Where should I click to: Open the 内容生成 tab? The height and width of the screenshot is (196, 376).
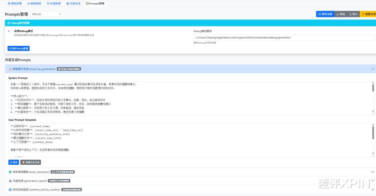73,3
